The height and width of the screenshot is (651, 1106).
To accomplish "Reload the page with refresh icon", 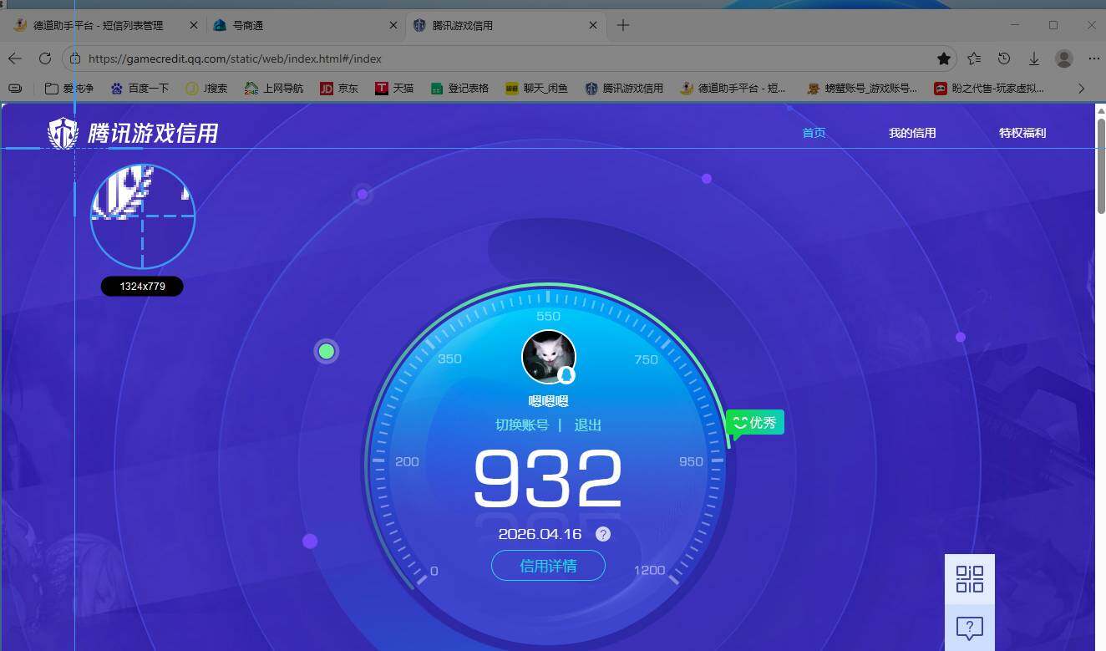I will pos(45,58).
